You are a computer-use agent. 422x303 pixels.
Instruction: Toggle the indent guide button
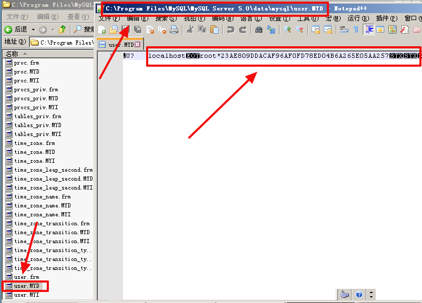tap(368, 29)
